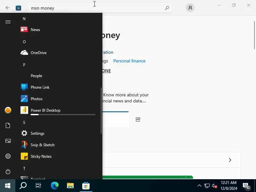Show hidden system tray icons
The width and height of the screenshot is (256, 192).
pyautogui.click(x=199, y=186)
